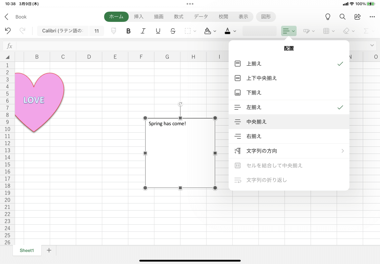Tap the Wi-Fi status icon
This screenshot has height=264, width=380.
click(352, 4)
